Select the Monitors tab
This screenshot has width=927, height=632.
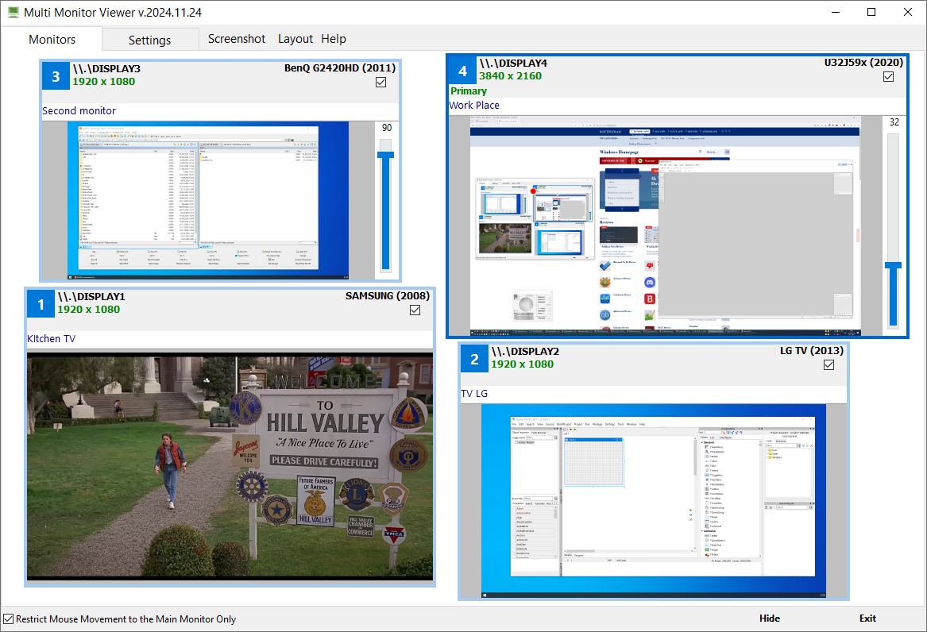click(x=52, y=39)
